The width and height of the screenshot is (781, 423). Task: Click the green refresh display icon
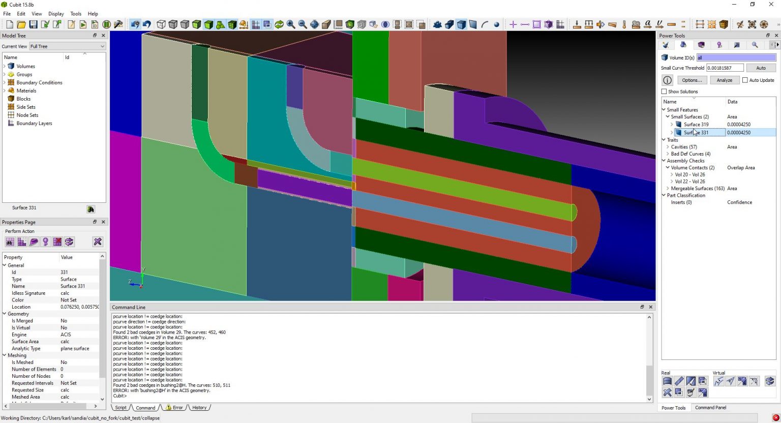[x=279, y=24]
